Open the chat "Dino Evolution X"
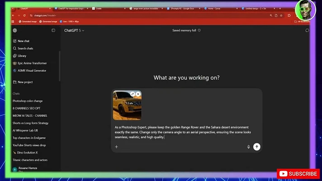 [25, 152]
